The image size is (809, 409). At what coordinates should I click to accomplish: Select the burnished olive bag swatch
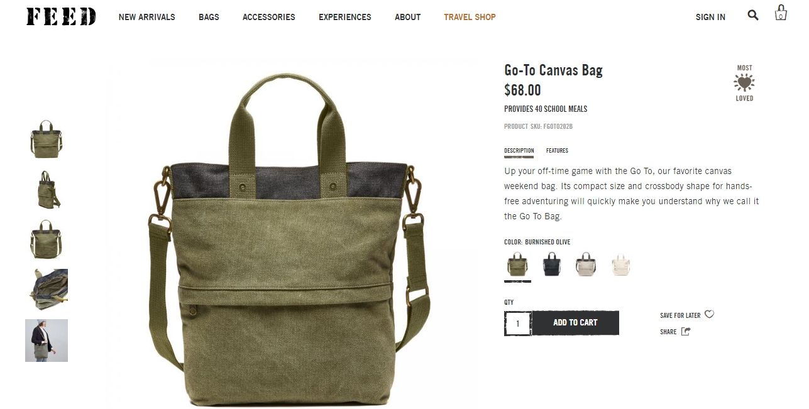pos(517,264)
